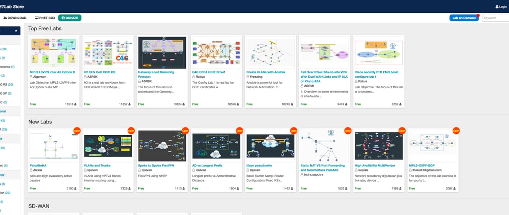Open the PNET BOX menu item
Viewport: 509px width, 215px height.
45,18
